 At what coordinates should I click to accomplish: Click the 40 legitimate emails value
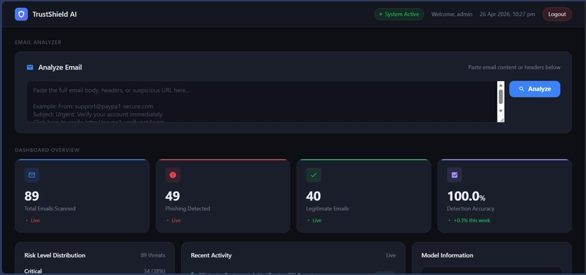click(314, 196)
